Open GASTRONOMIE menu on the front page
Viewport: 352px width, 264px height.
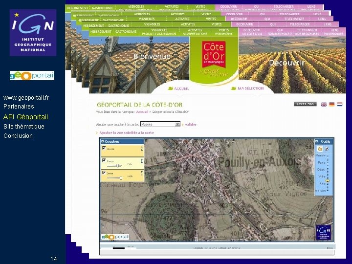[x=126, y=32]
